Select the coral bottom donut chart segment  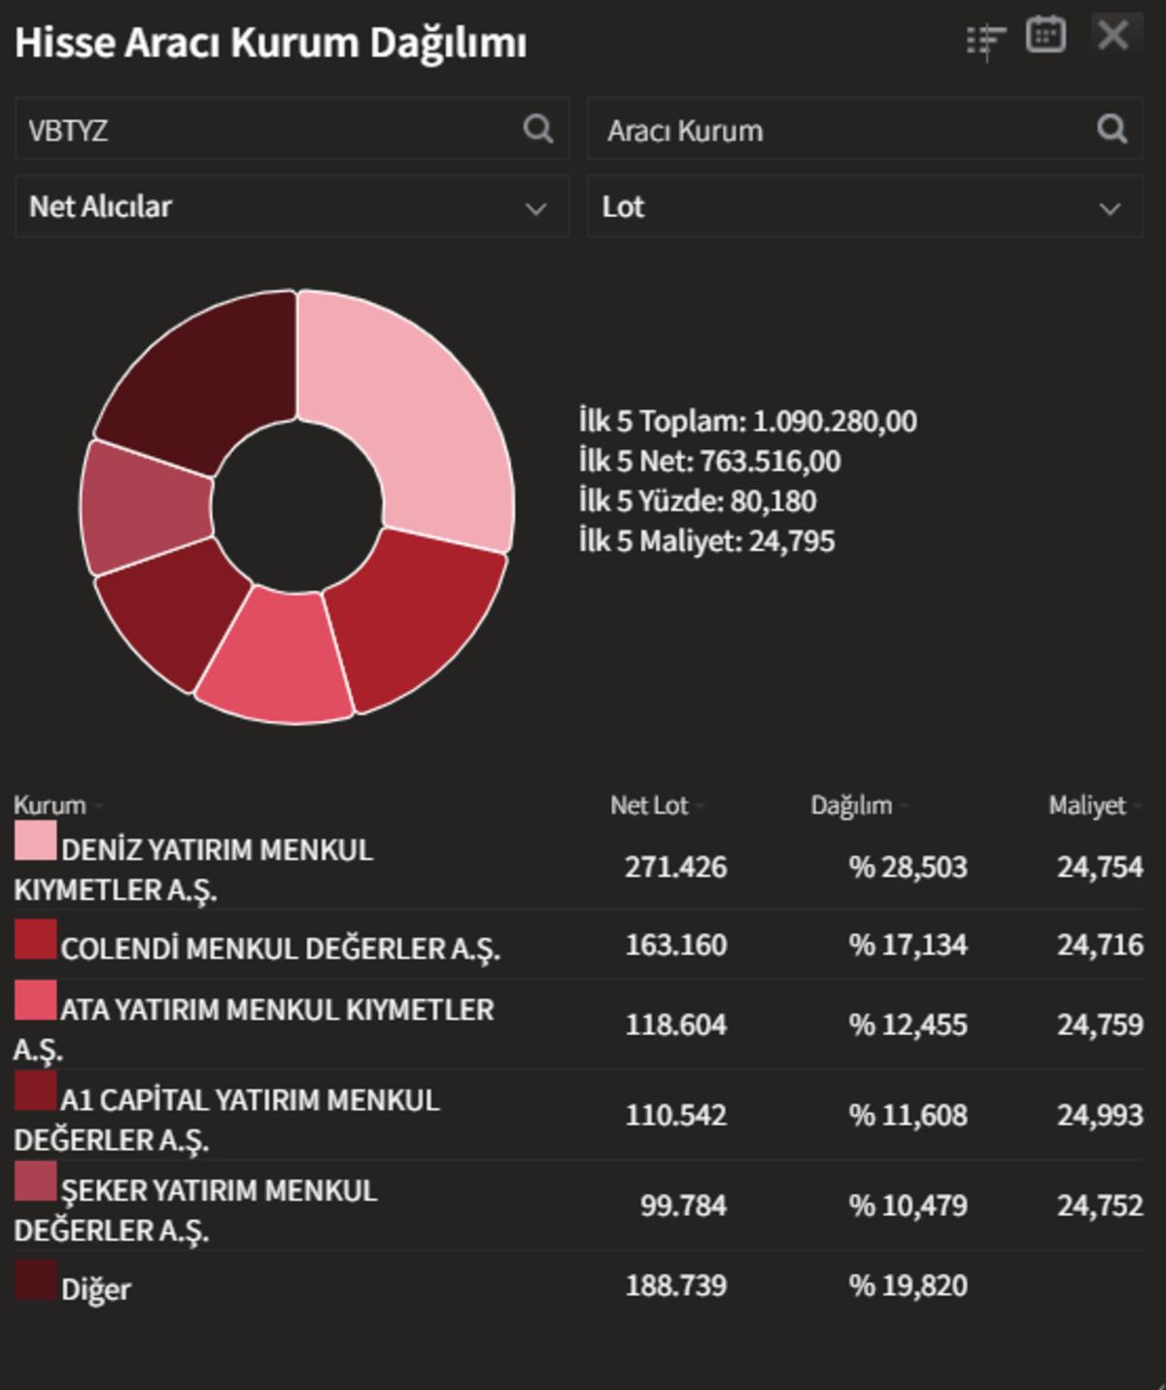pyautogui.click(x=280, y=659)
